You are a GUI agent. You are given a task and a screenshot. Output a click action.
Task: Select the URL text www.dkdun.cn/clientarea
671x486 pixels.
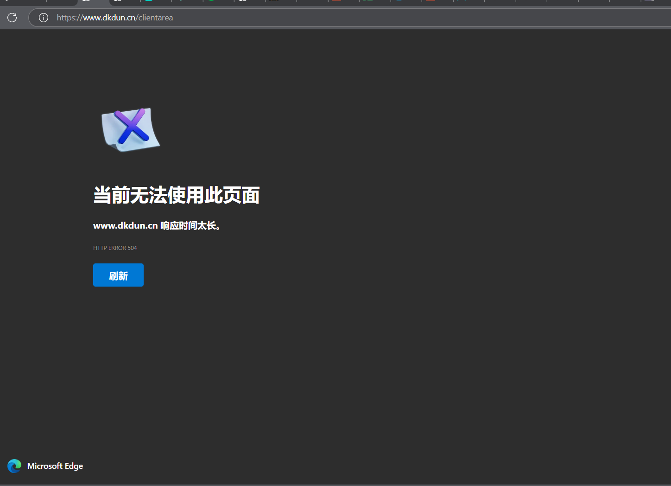(114, 18)
